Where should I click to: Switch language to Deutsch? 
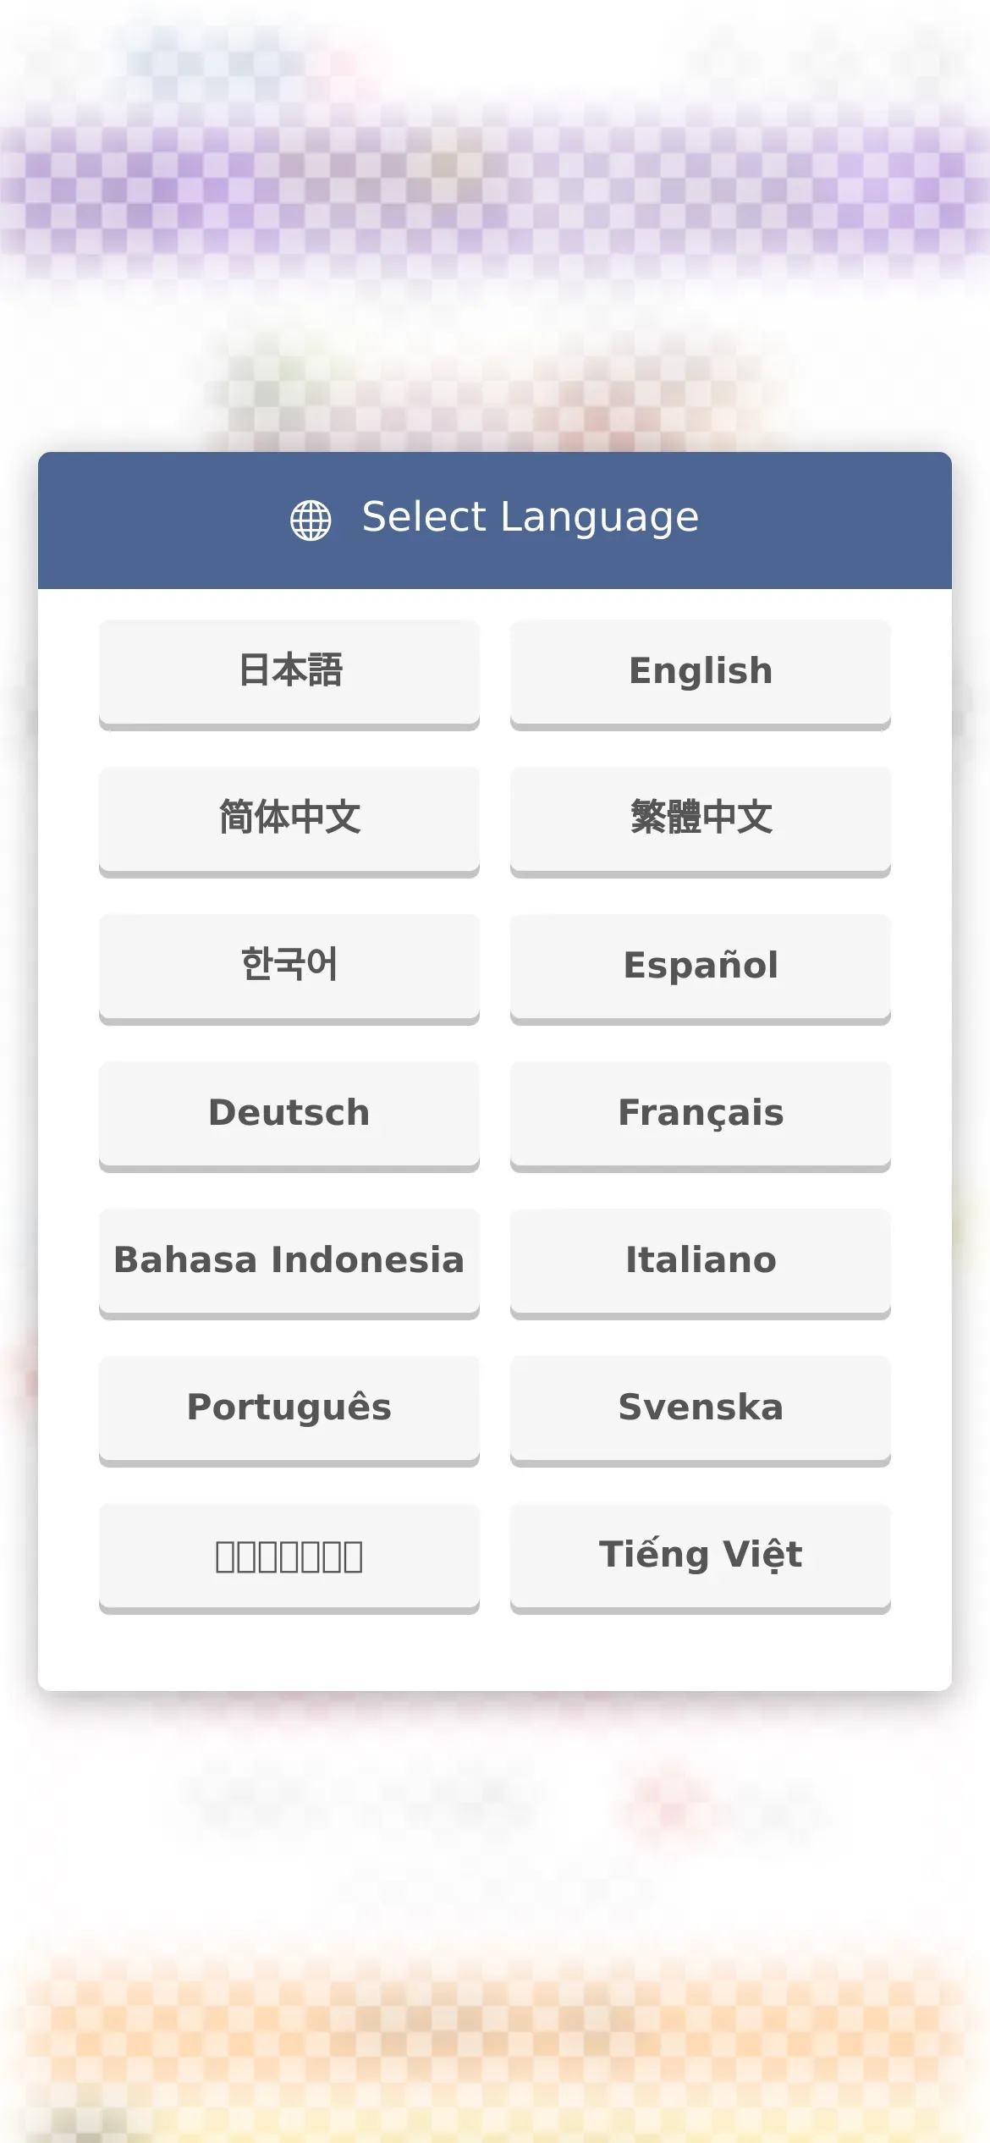coord(289,1114)
